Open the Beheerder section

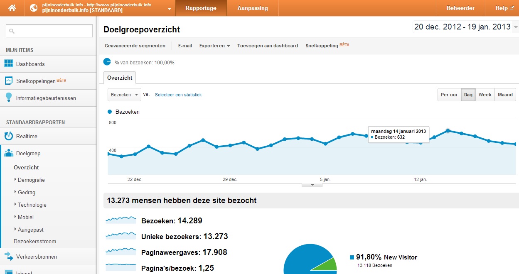pyautogui.click(x=460, y=8)
